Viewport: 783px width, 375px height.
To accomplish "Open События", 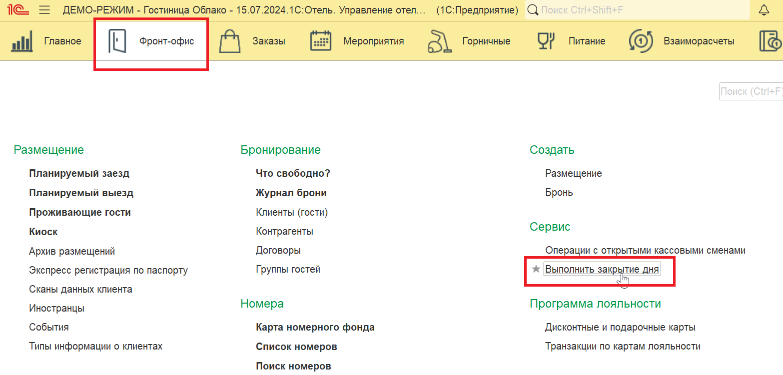I will [49, 328].
